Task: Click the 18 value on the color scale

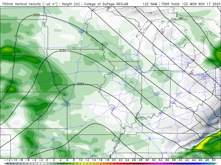Action: [x=107, y=160]
